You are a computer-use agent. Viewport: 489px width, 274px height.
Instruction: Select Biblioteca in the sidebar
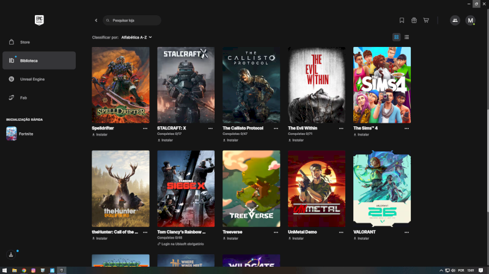(39, 60)
